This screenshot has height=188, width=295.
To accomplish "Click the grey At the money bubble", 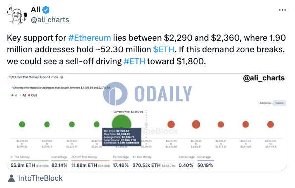I will (x=146, y=124).
